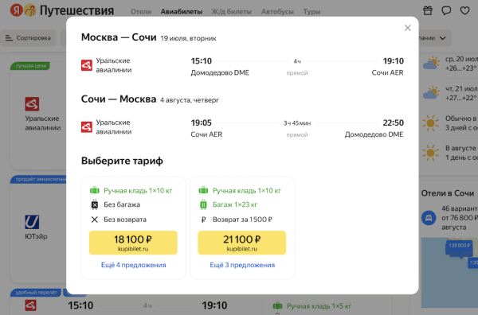478x315 pixels.
Task: Switch to Ж/д билеты tab
Action: tap(231, 12)
